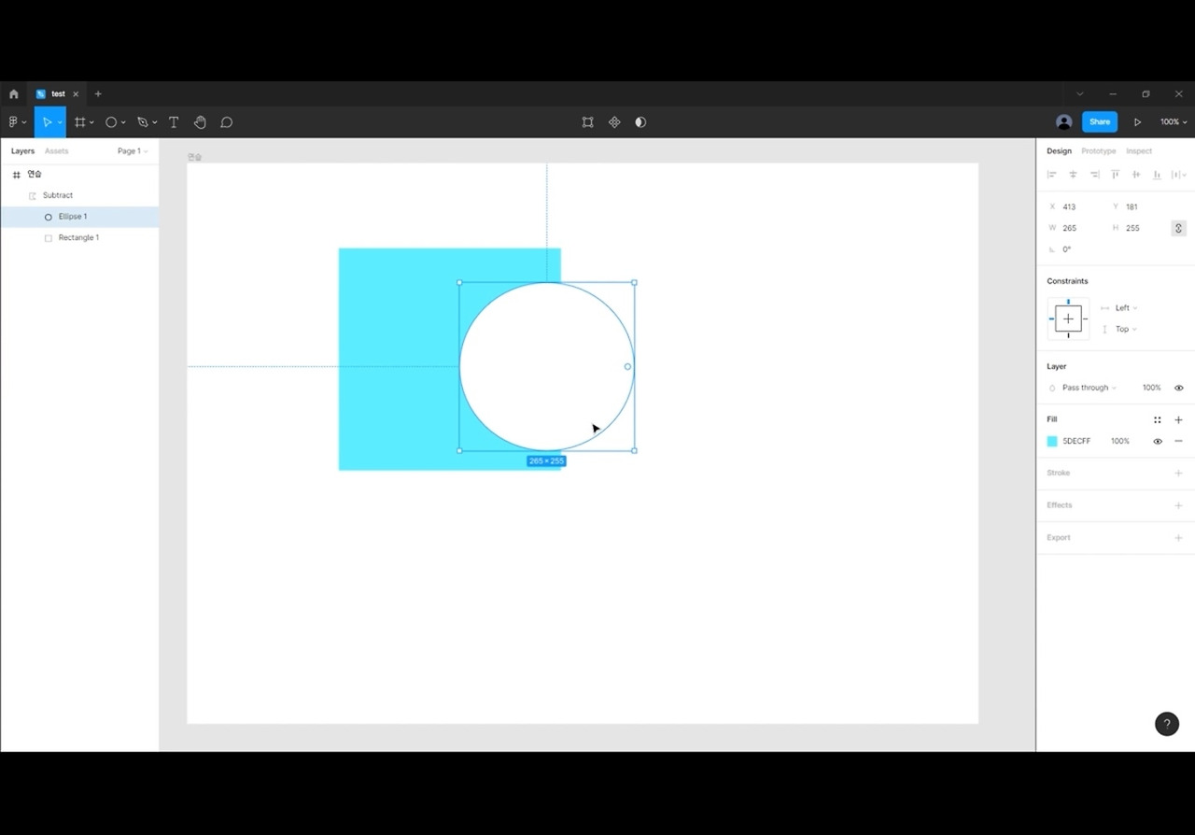Select the Ellipse shape tool

[x=111, y=122]
